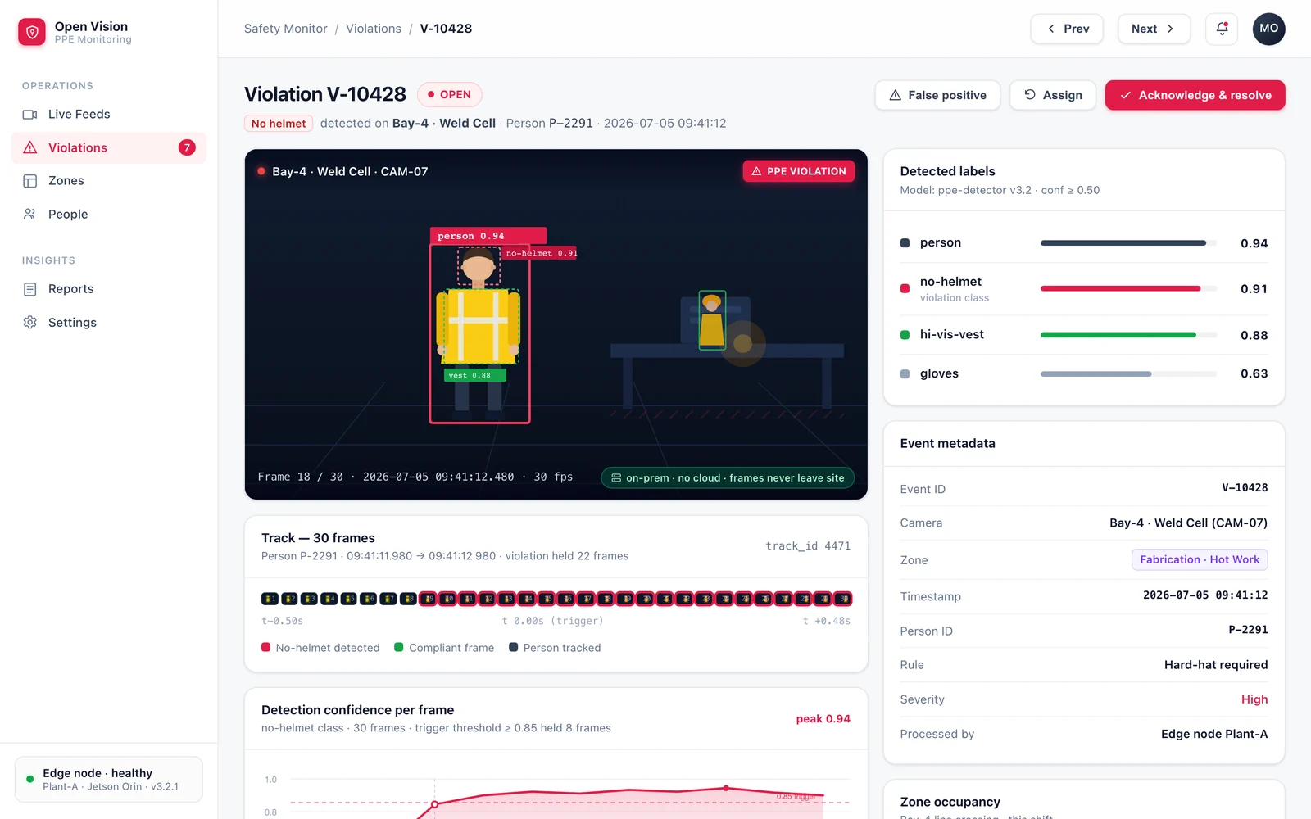Click the 'Hard-hat required' rule value

click(1216, 665)
